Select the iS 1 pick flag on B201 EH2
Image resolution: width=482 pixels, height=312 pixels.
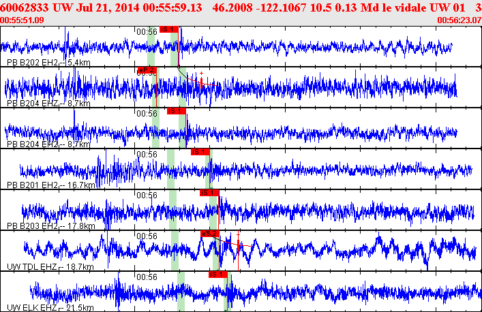coord(200,152)
